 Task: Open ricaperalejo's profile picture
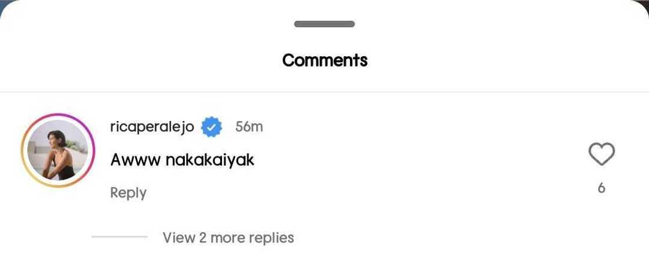(58, 151)
